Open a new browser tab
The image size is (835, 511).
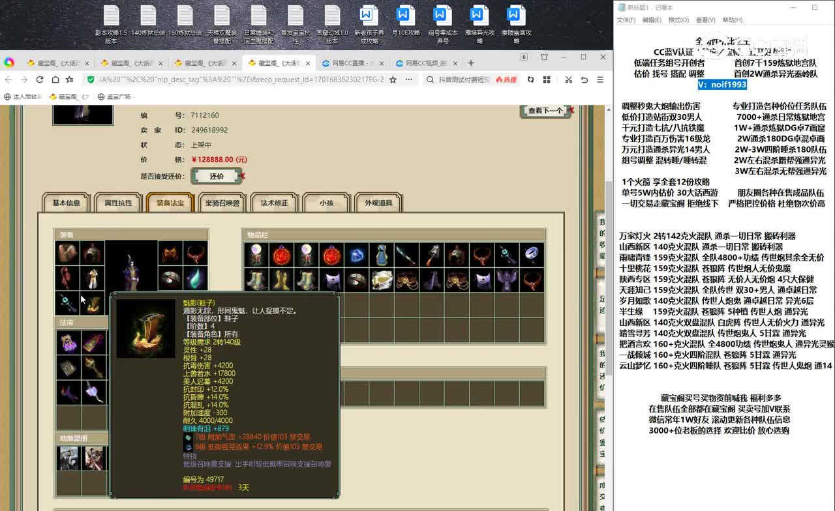(471, 63)
